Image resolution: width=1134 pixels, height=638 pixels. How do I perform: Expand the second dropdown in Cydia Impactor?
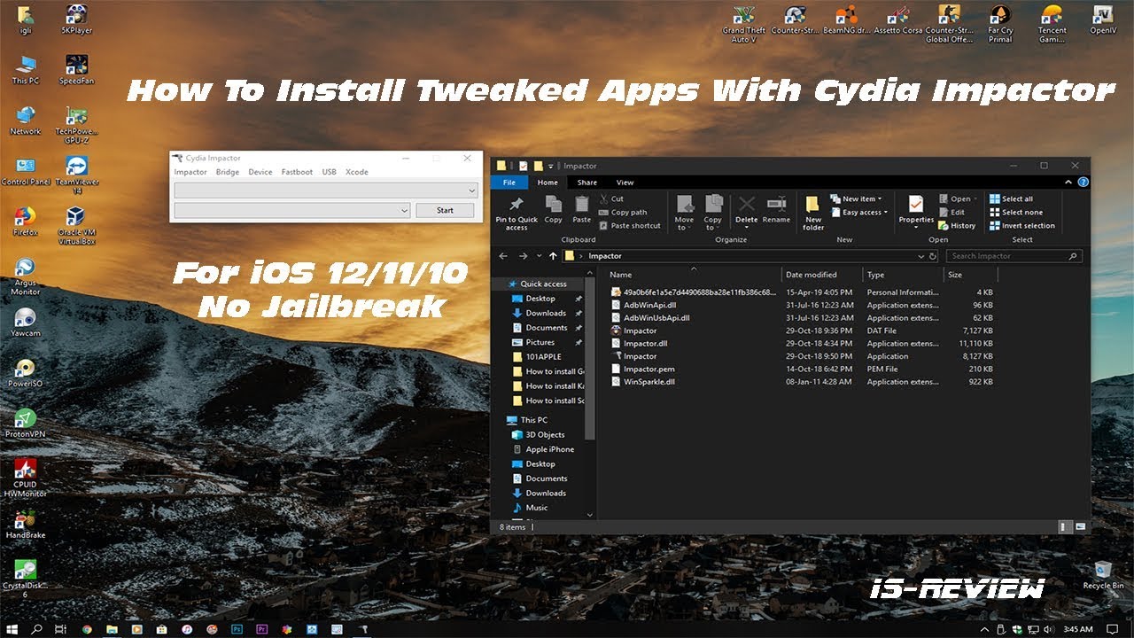pyautogui.click(x=405, y=210)
